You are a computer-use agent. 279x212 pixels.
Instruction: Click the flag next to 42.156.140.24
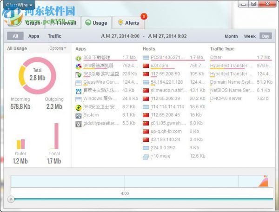coord(146,140)
